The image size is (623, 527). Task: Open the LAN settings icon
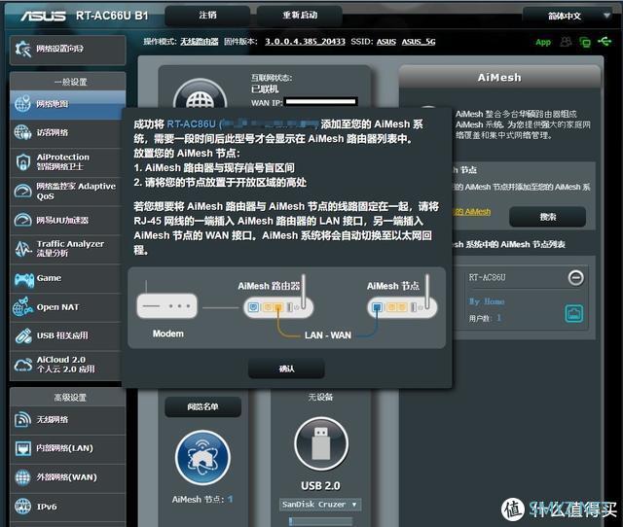(22, 448)
